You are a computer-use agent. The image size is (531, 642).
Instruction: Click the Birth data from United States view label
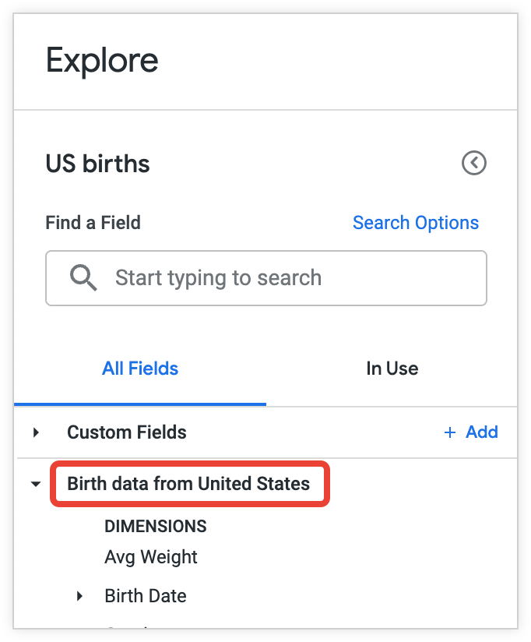pos(188,484)
